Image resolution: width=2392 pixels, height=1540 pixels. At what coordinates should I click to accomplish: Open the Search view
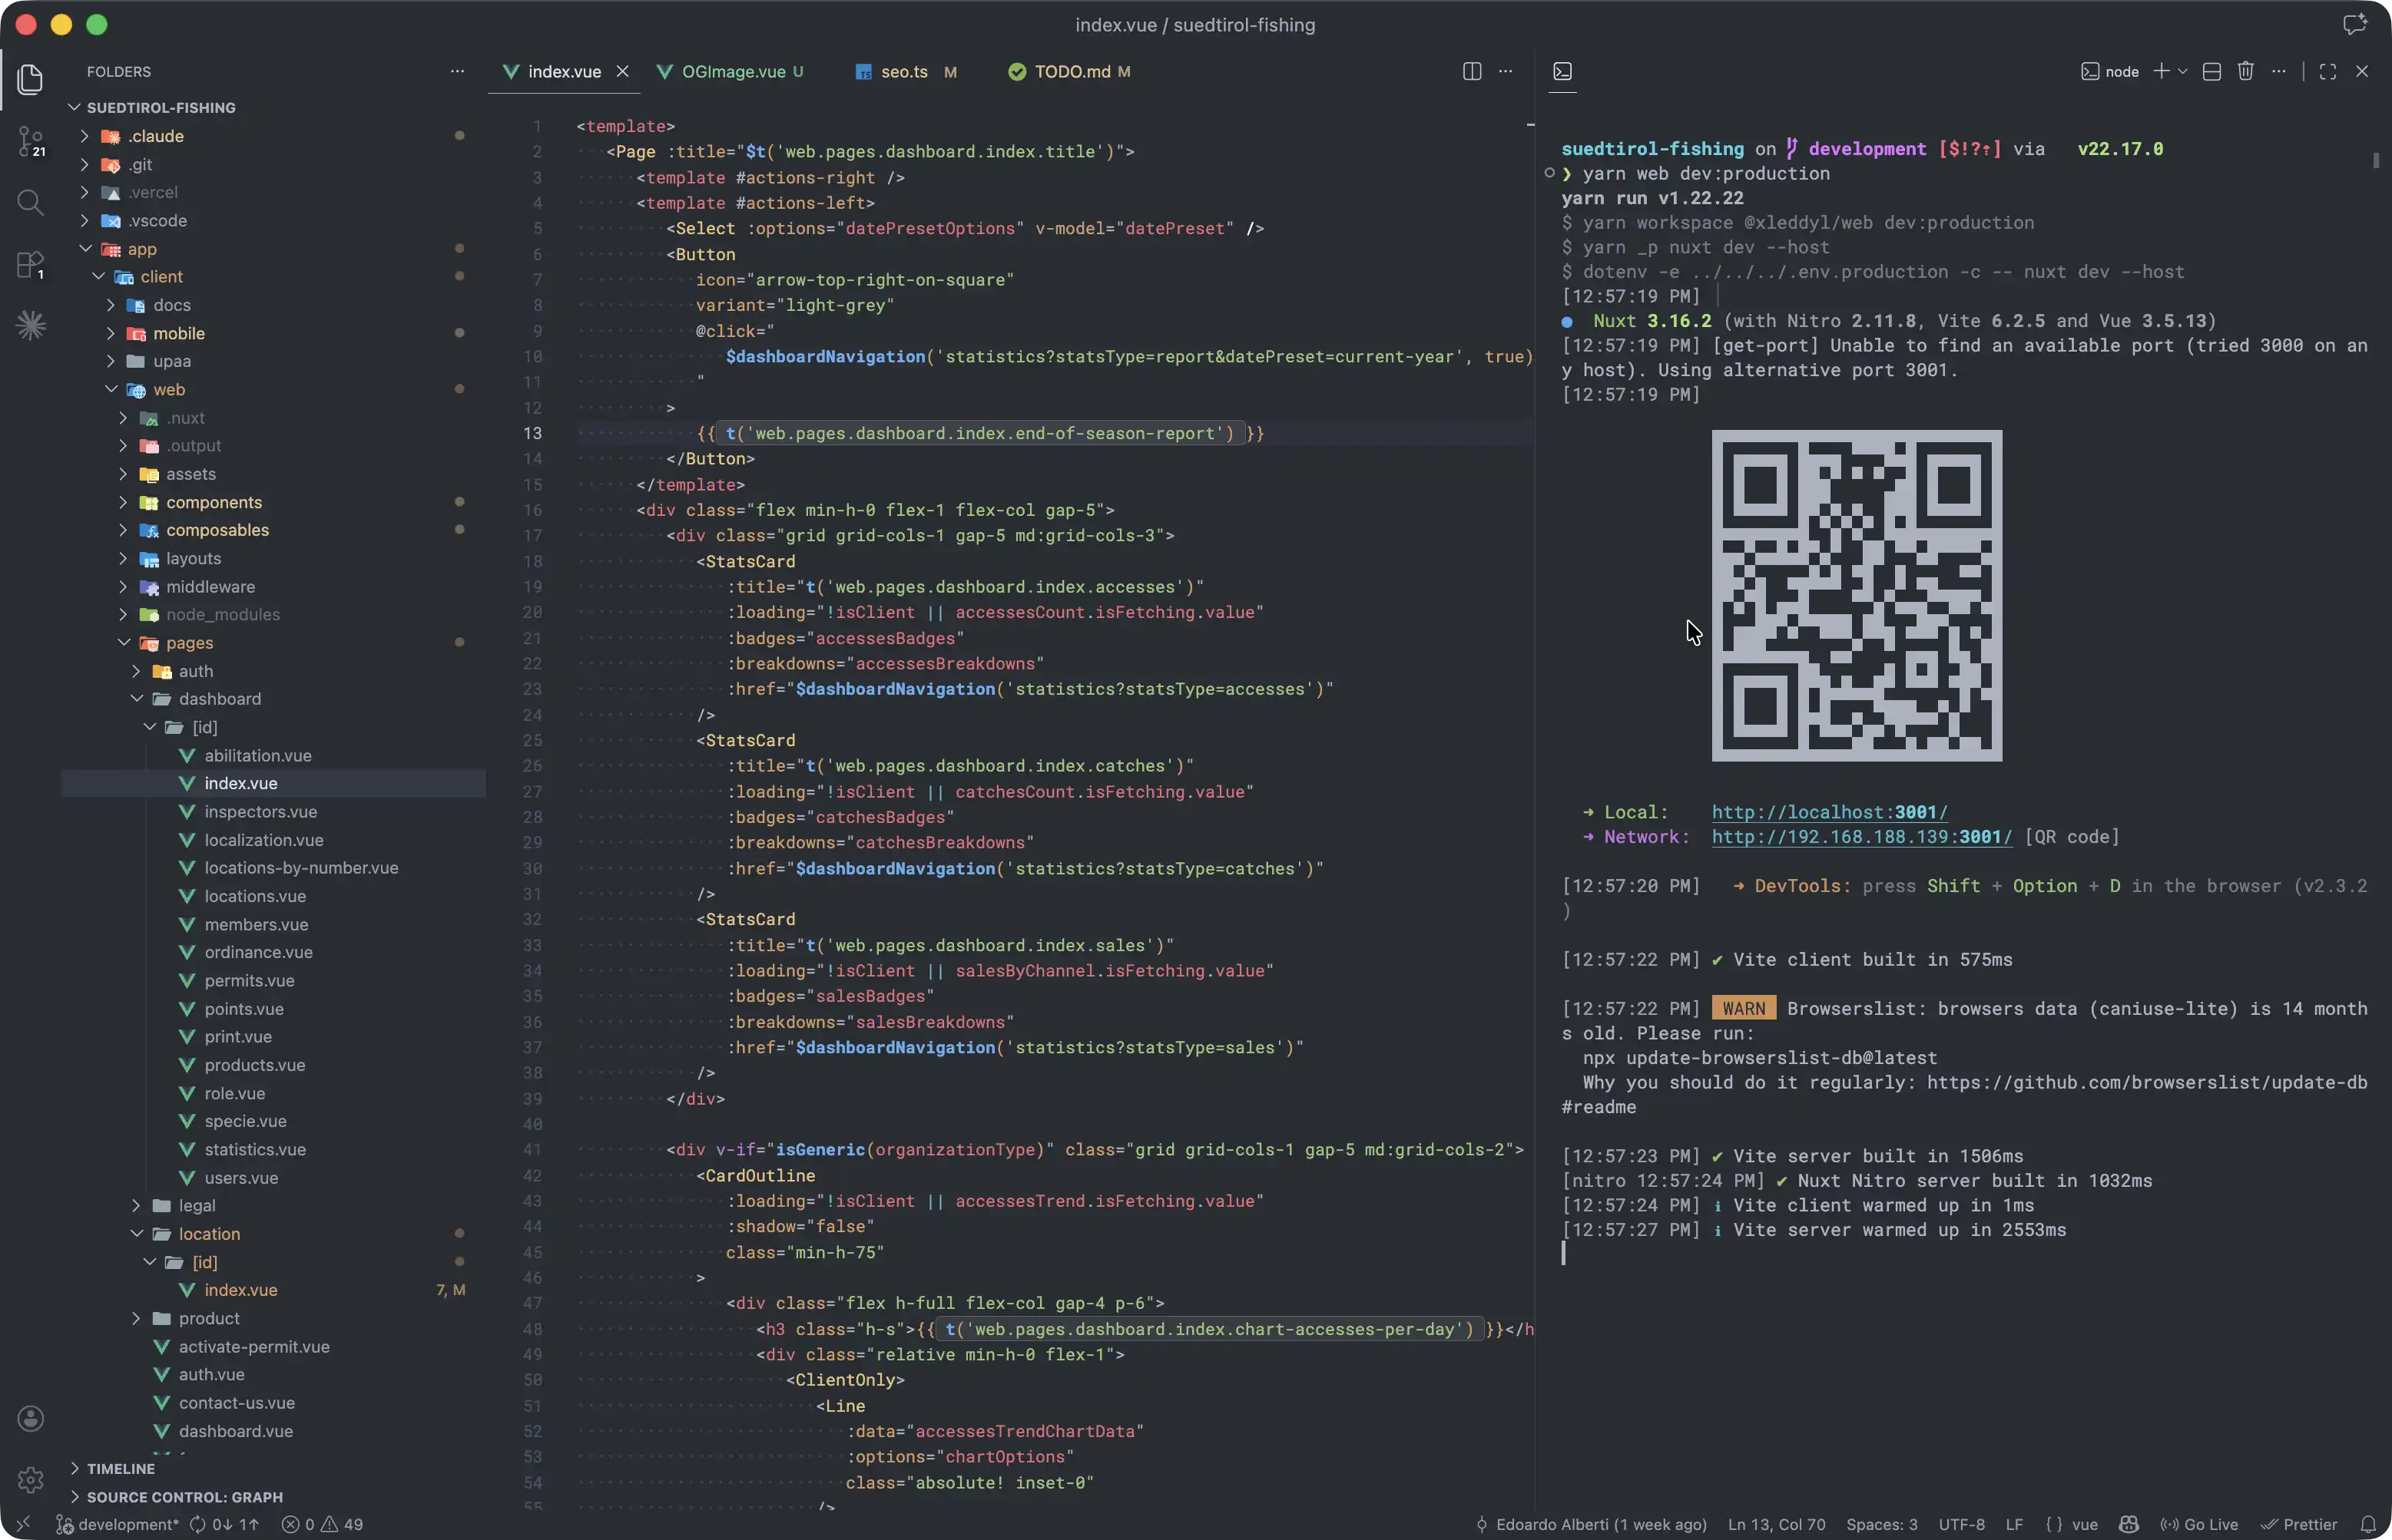(31, 203)
